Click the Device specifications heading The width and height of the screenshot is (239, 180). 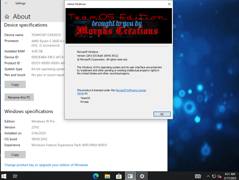[x=26, y=25]
